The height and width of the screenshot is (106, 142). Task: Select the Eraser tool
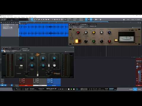click(39, 19)
